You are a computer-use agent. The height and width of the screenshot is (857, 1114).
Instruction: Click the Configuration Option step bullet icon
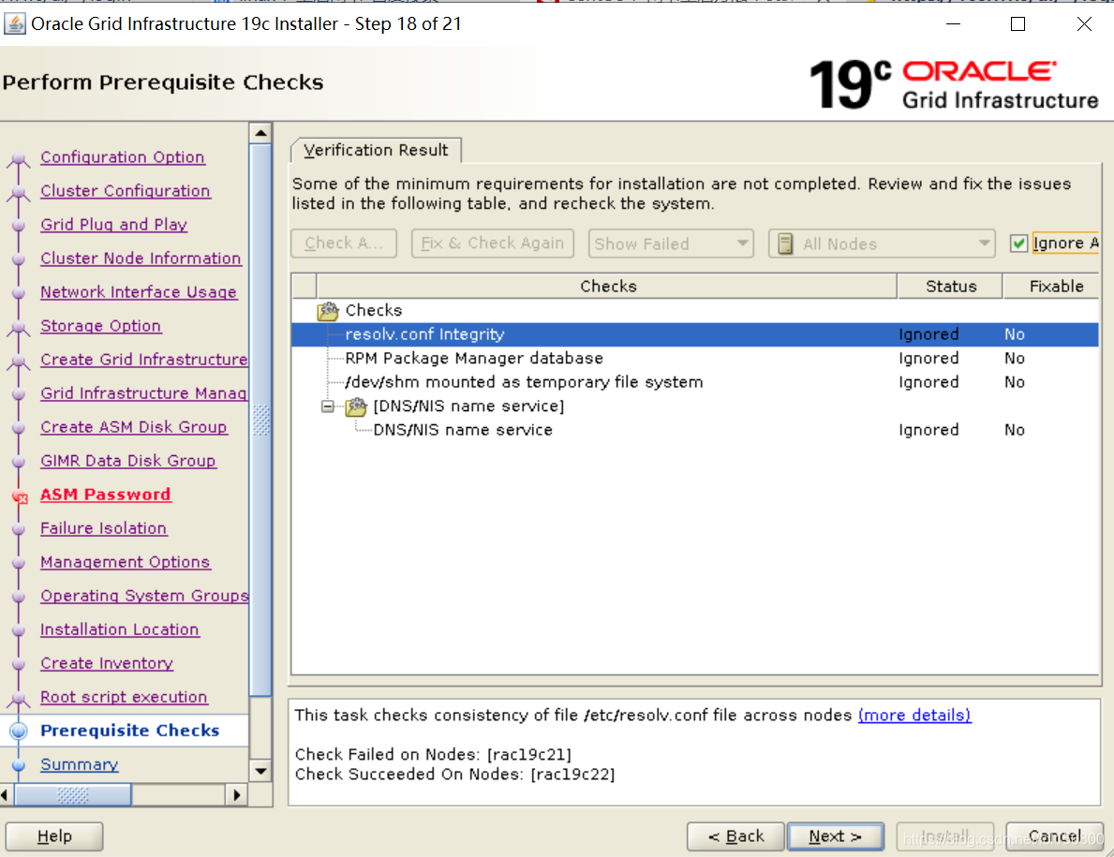click(x=19, y=159)
